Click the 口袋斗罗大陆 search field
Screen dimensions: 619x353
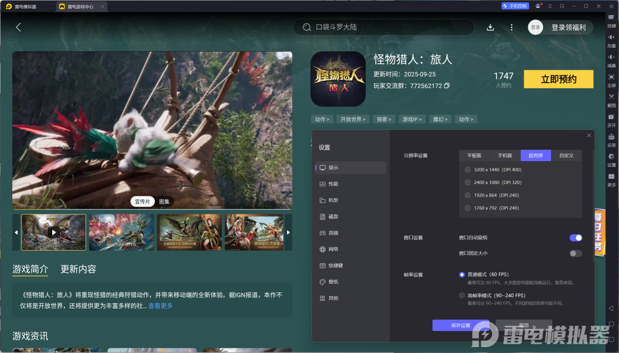coord(383,27)
